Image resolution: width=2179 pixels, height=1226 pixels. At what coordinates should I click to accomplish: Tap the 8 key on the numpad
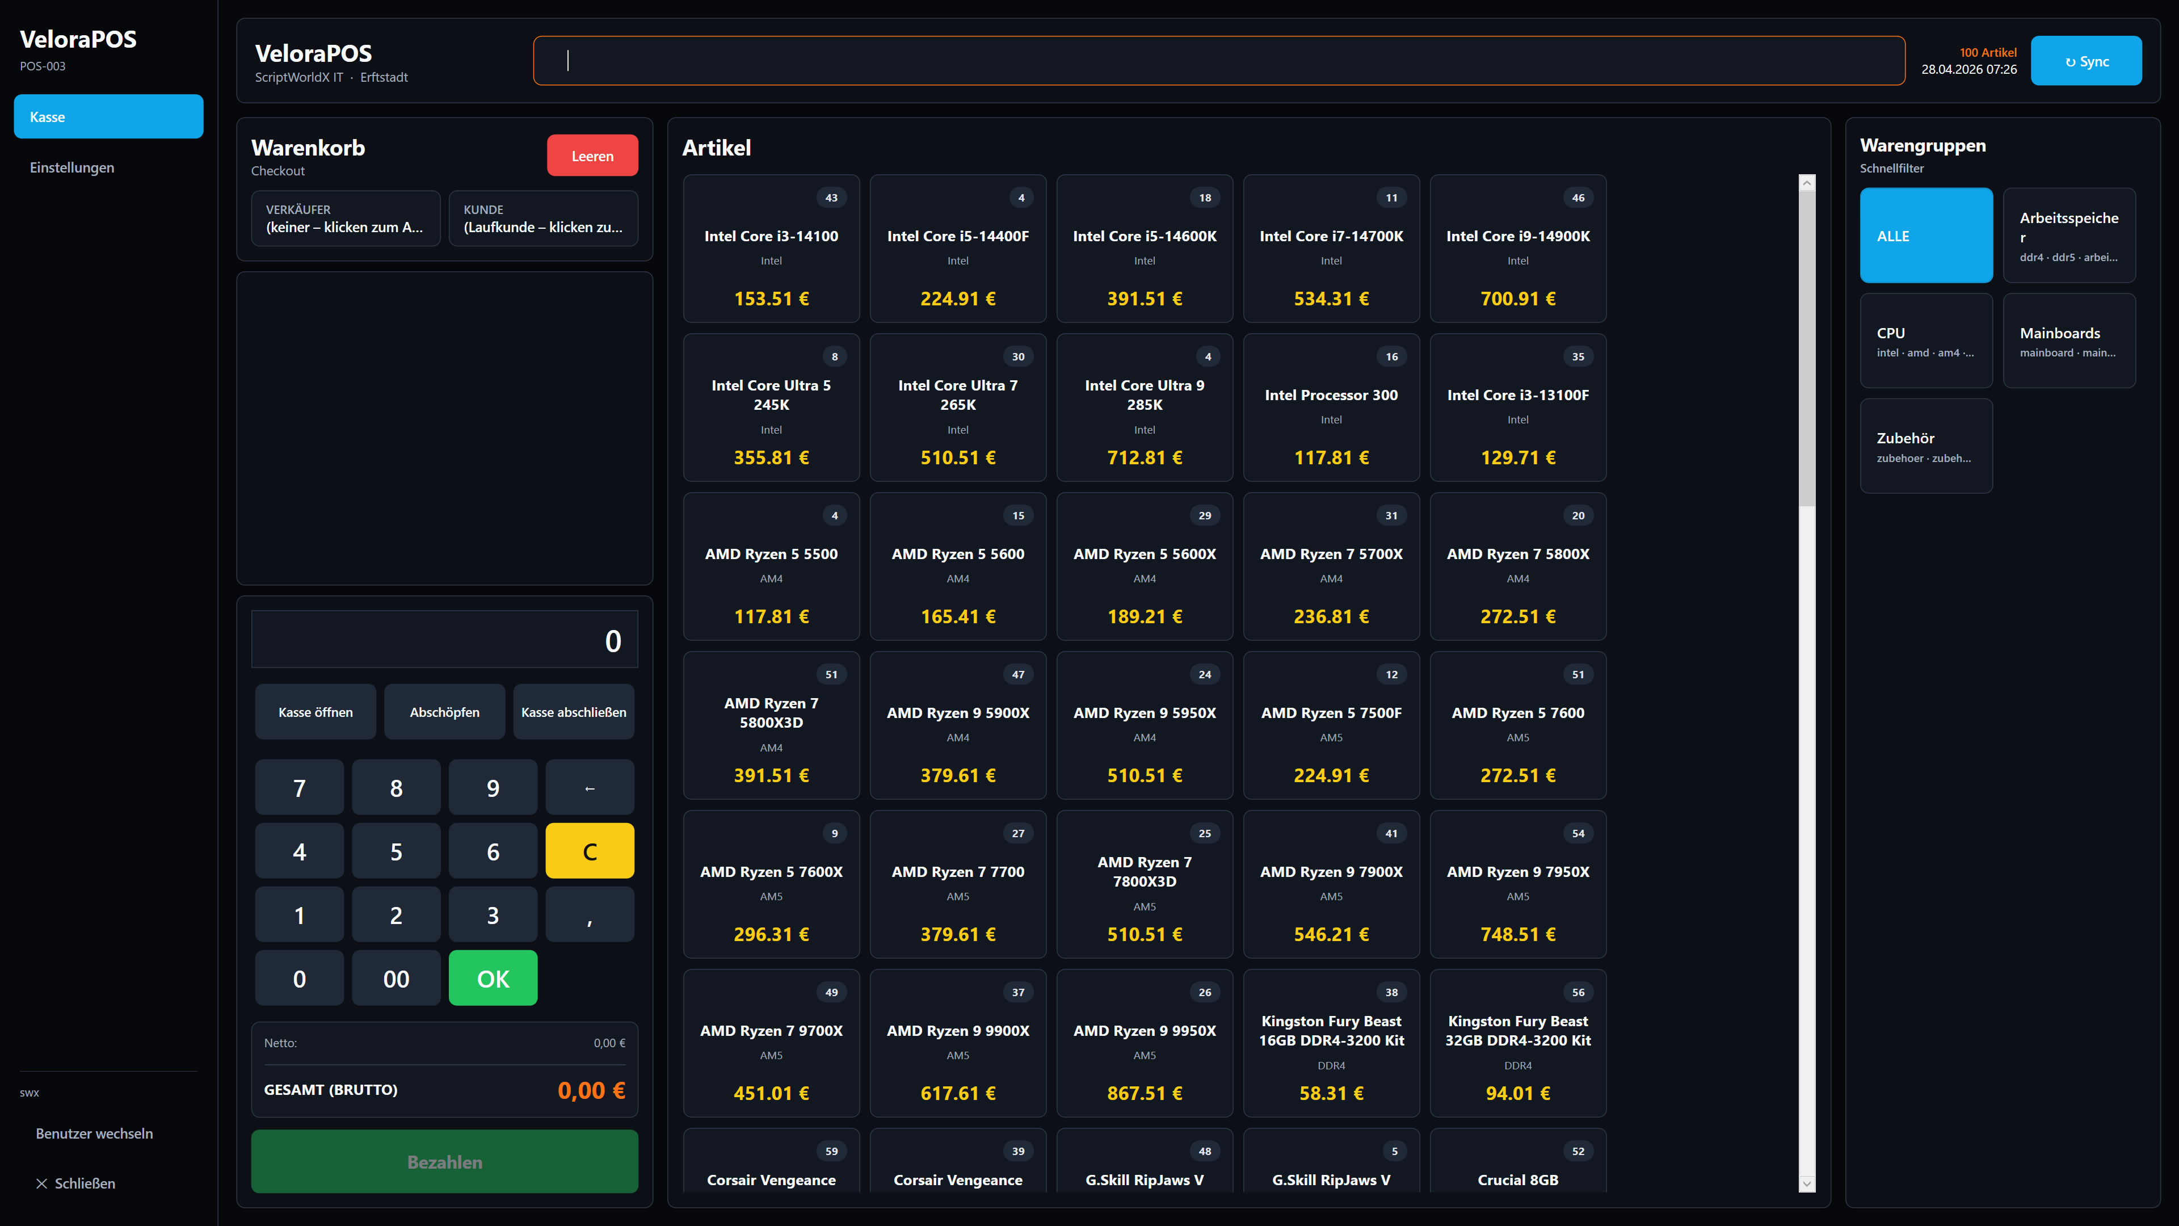pyautogui.click(x=396, y=788)
